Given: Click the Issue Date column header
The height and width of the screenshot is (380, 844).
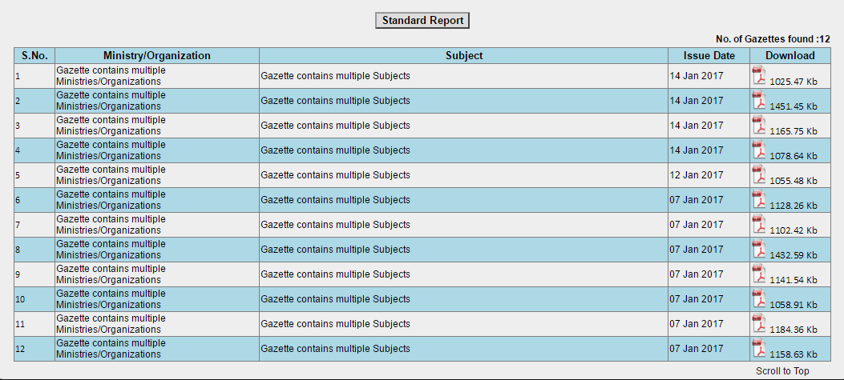Looking at the screenshot, I should click(x=709, y=55).
